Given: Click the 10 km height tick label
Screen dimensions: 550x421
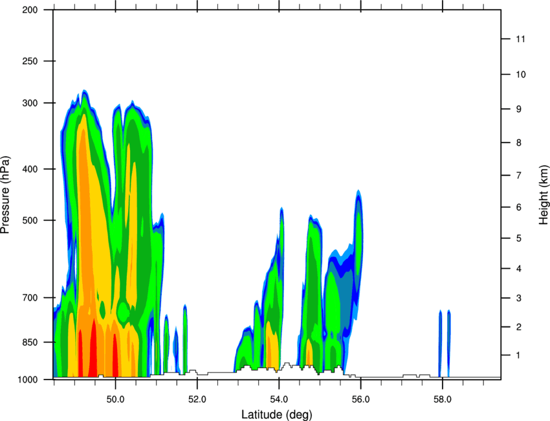Looking at the screenshot, I should pyautogui.click(x=520, y=74).
